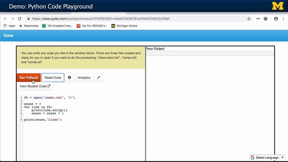The width and height of the screenshot is (288, 162).
Task: Click the line print(count,"Lines")
Action: (43, 120)
